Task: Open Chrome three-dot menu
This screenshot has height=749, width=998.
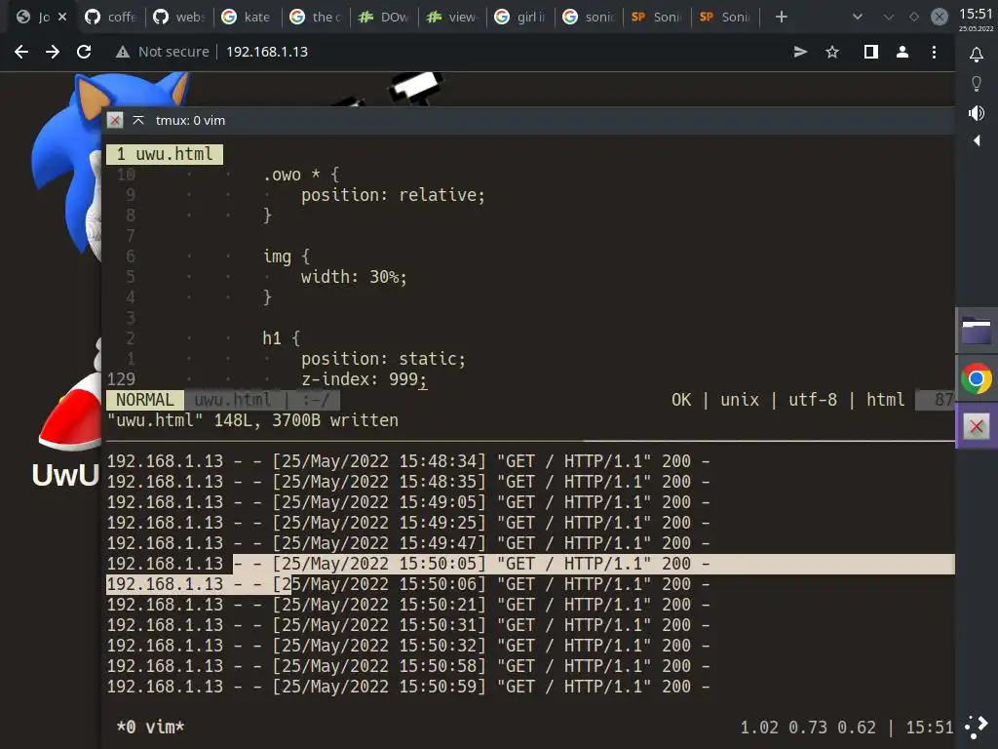Action: 934,52
